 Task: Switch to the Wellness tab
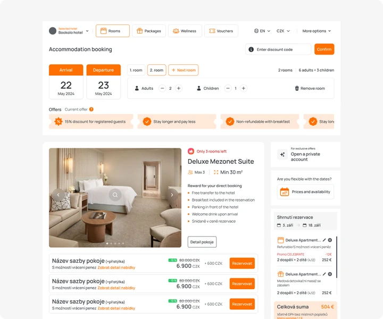(x=185, y=31)
